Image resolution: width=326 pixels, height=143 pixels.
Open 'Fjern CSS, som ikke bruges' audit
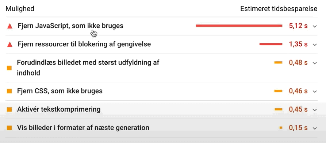click(x=60, y=91)
